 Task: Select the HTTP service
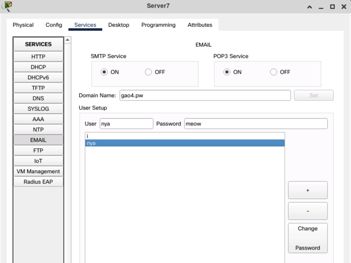pos(38,57)
